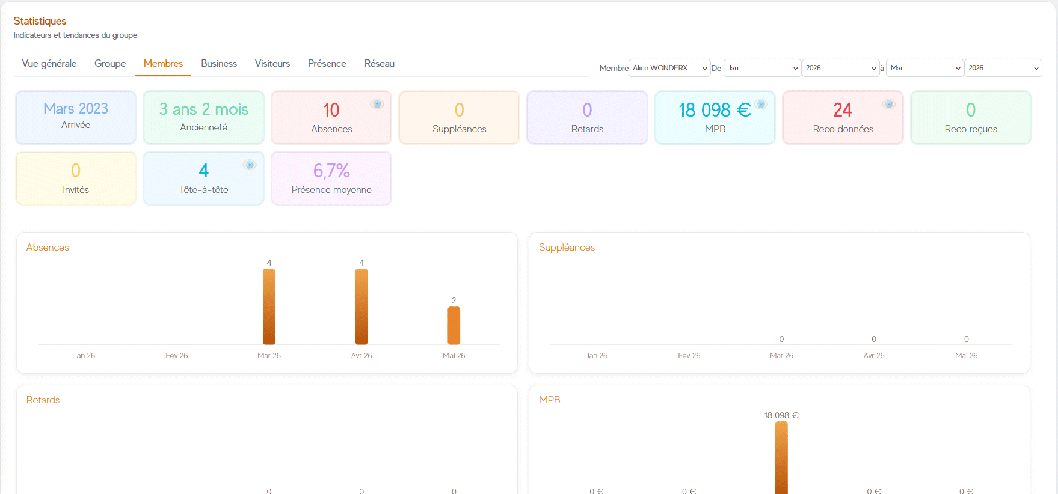The image size is (1058, 494).
Task: Click the Suppléances chart title
Action: [x=567, y=247]
